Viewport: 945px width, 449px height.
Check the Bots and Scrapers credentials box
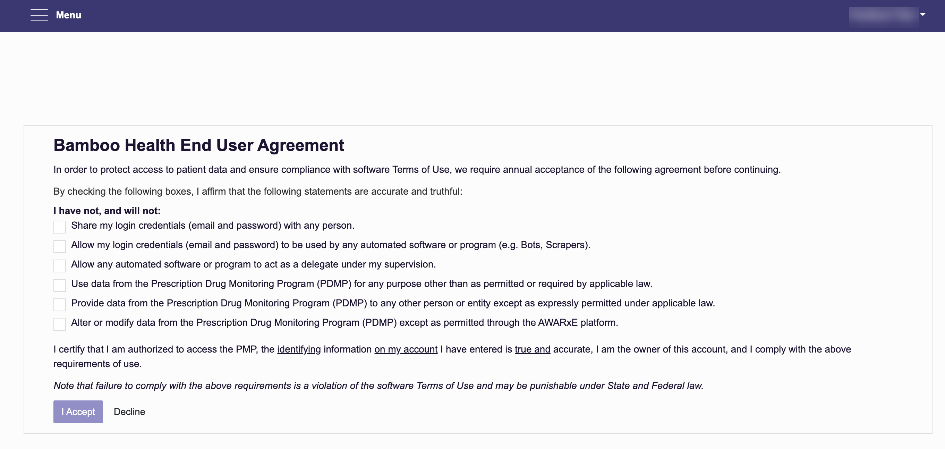(59, 246)
